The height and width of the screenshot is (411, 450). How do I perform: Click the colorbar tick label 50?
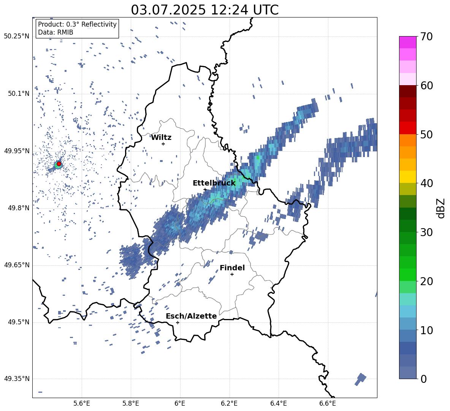[x=426, y=134]
